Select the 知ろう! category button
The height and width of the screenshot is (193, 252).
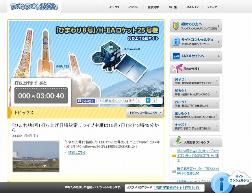pyautogui.click(x=196, y=92)
